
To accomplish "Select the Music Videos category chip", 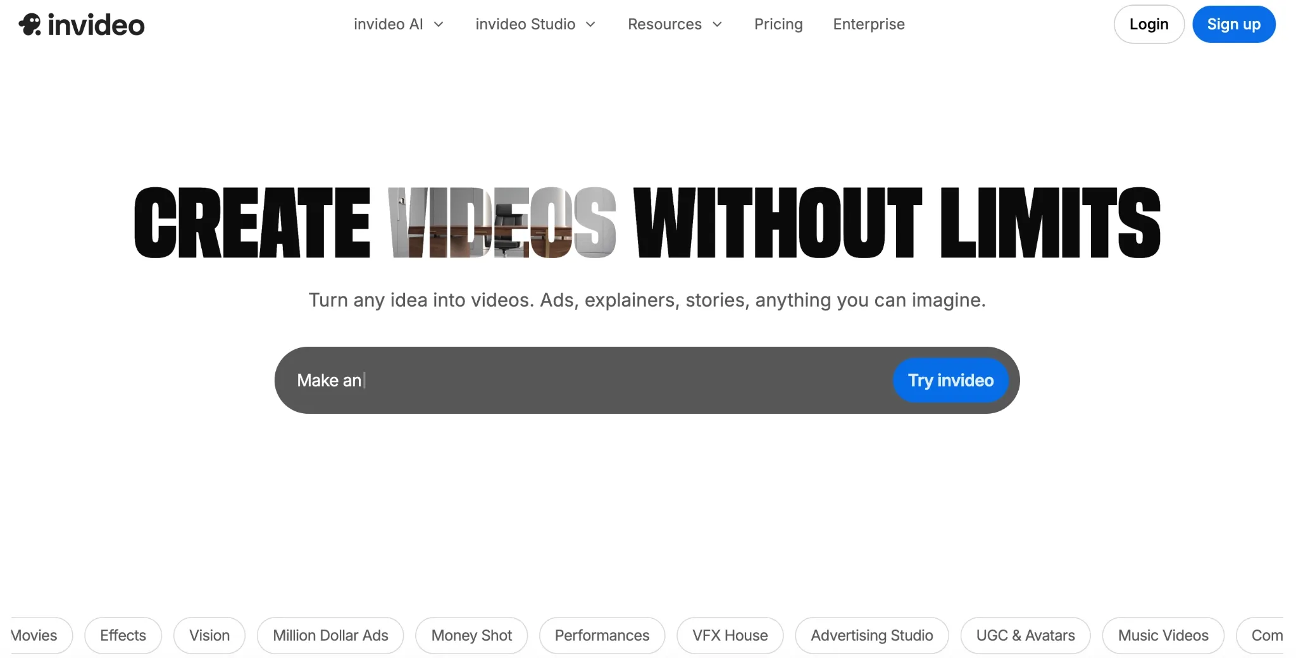I will [1163, 635].
